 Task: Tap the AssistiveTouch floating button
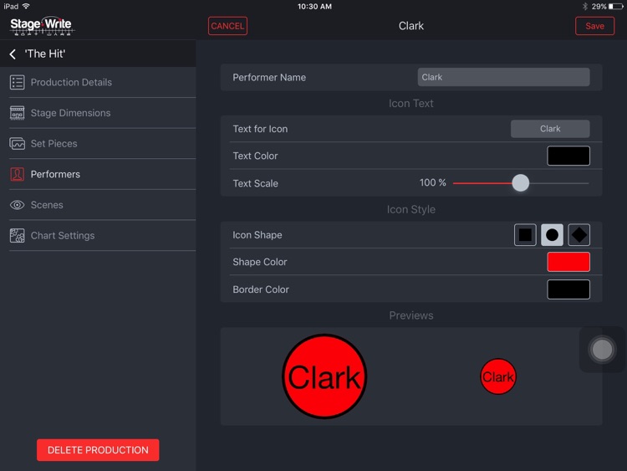point(602,350)
